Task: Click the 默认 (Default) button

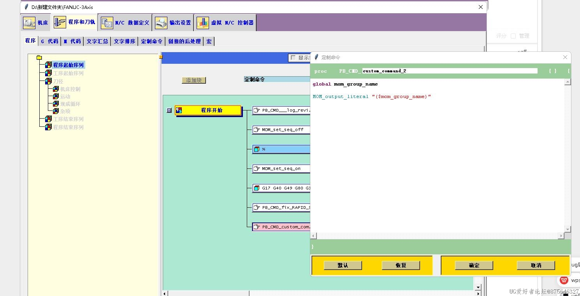Action: point(343,265)
